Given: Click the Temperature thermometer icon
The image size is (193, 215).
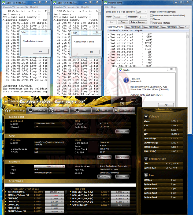Looking at the screenshot, I should point(146,159).
